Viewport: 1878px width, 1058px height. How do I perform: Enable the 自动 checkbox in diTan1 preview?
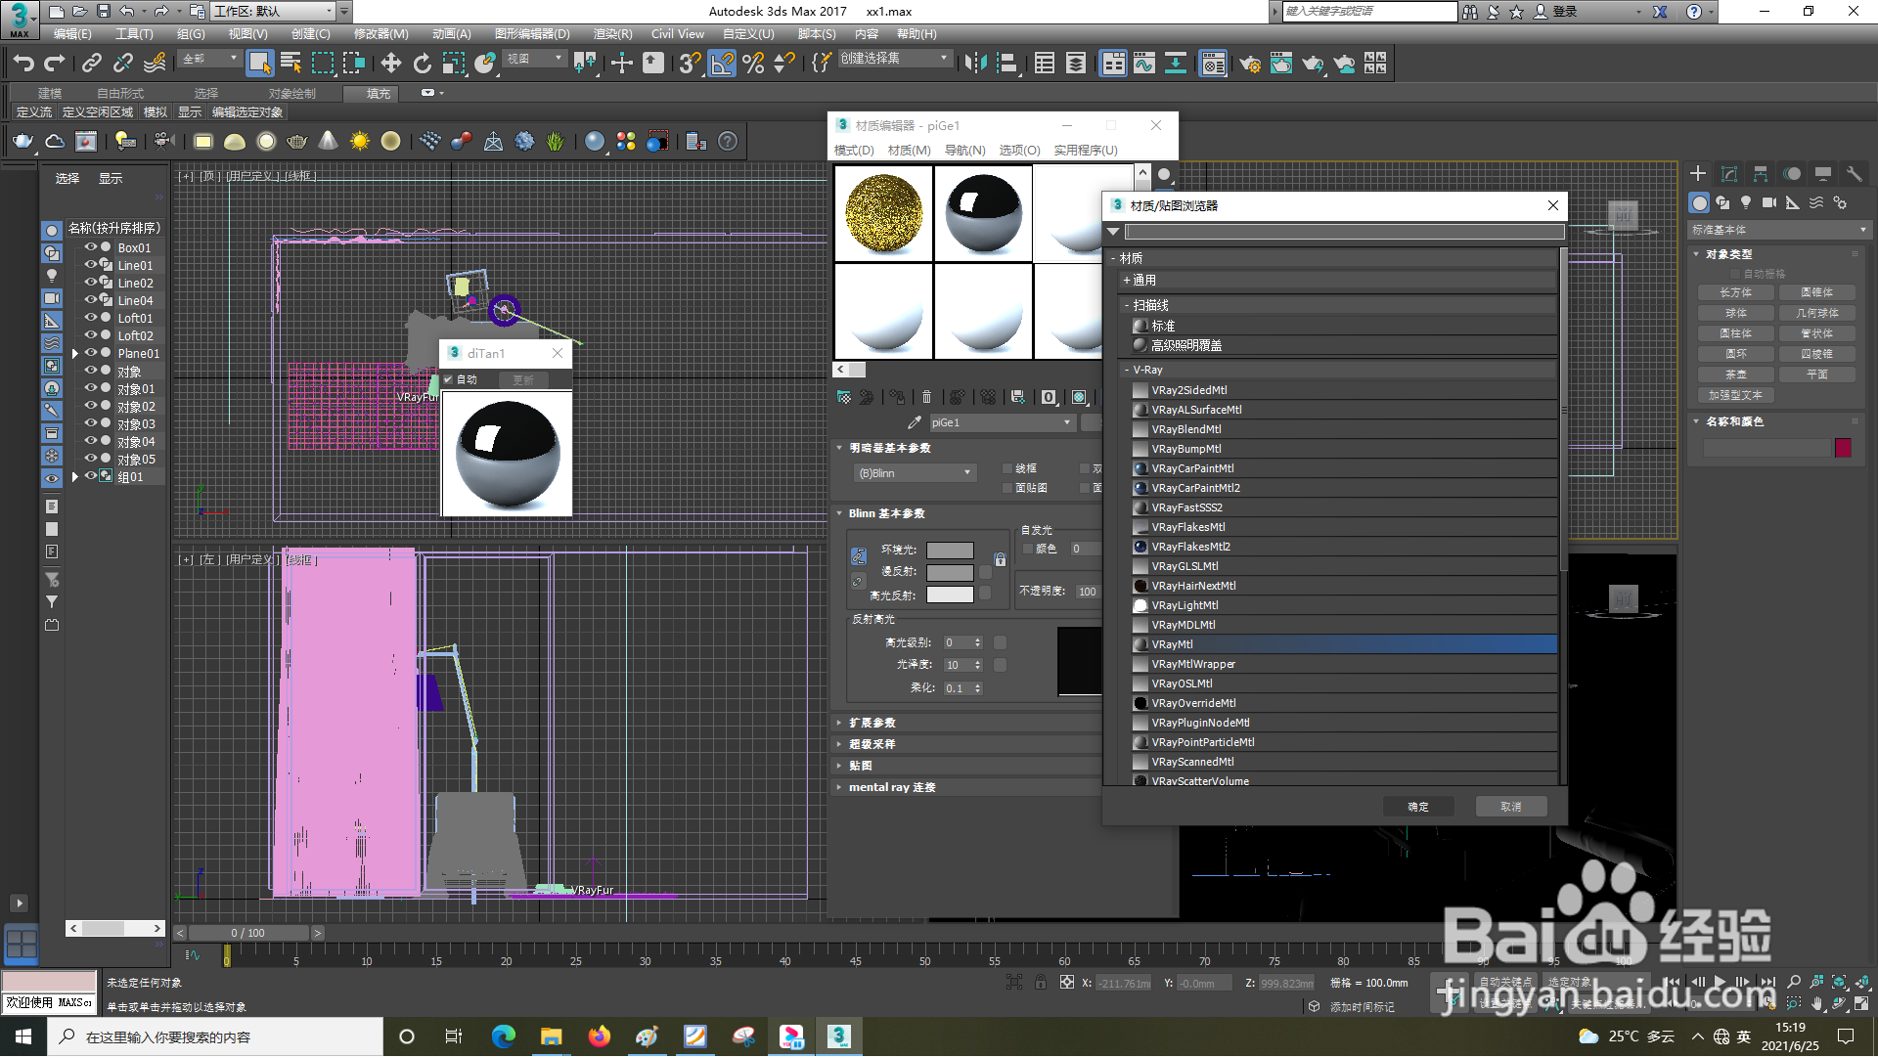448,380
